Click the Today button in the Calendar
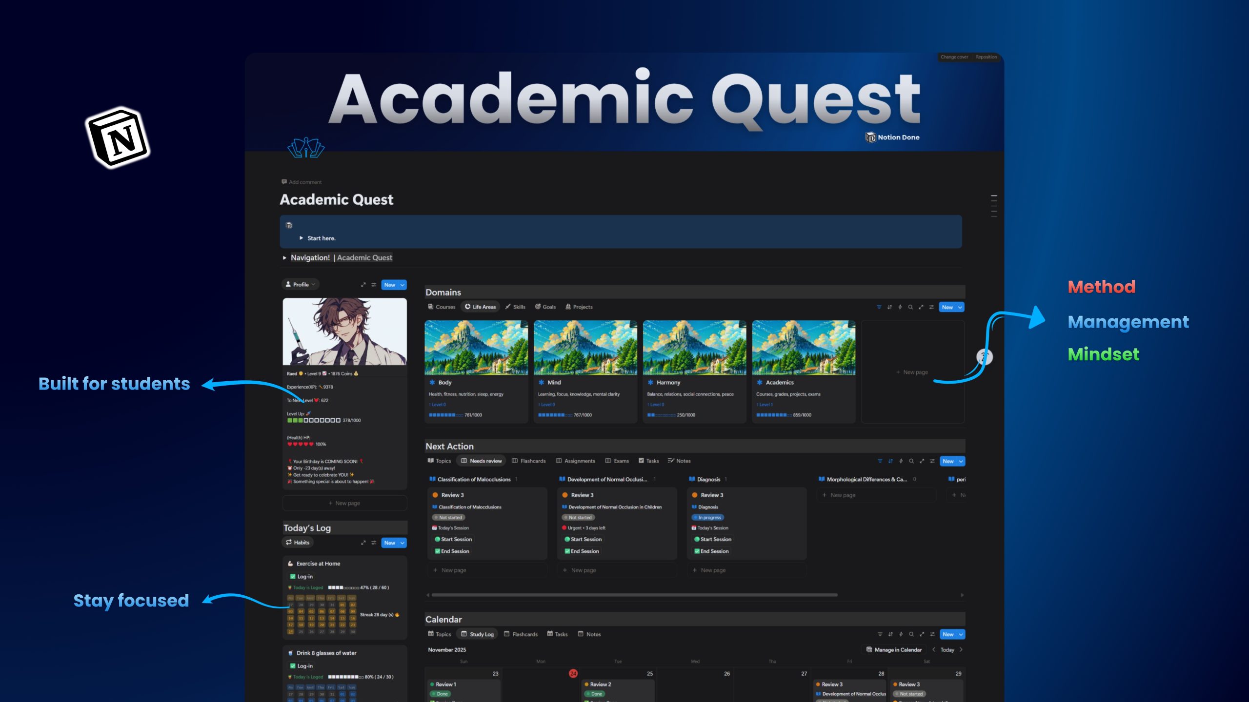 (x=947, y=649)
